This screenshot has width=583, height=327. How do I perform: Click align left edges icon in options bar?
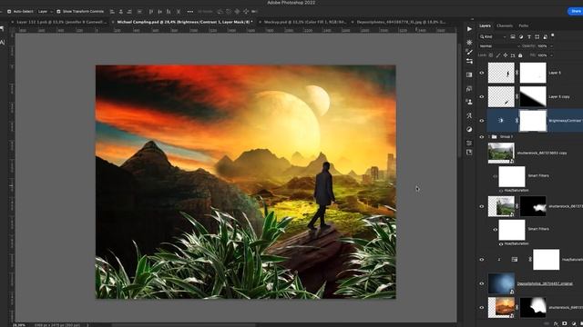pyautogui.click(x=112, y=12)
